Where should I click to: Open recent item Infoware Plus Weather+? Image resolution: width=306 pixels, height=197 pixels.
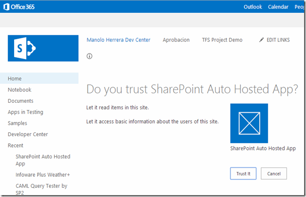43,174
